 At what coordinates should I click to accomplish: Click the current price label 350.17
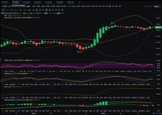(x=158, y=27)
